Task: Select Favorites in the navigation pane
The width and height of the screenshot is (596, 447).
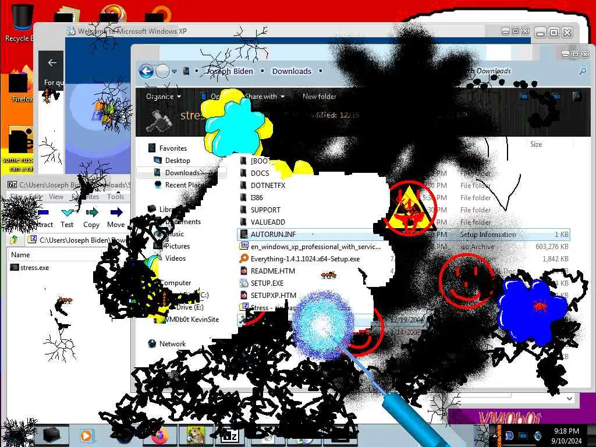Action: (x=173, y=148)
